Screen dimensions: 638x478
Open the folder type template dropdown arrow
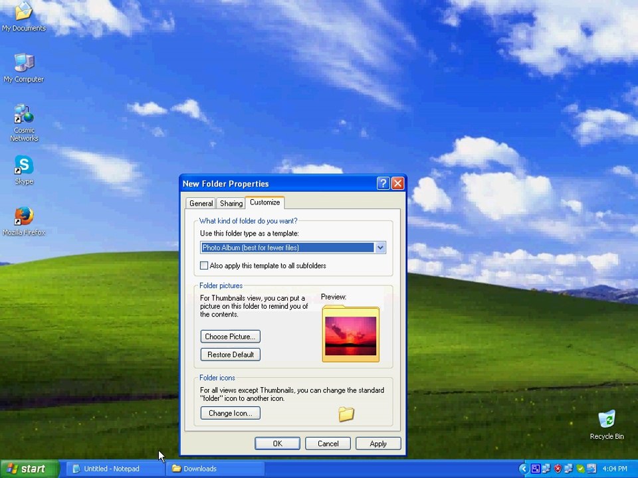pyautogui.click(x=380, y=248)
